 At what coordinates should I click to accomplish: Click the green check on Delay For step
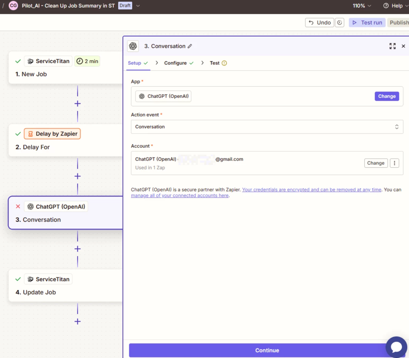(x=18, y=134)
